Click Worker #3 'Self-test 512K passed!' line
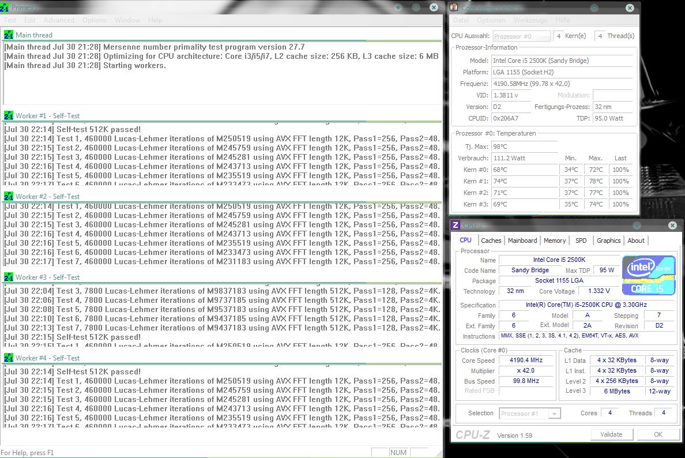The image size is (685, 458). [73, 337]
